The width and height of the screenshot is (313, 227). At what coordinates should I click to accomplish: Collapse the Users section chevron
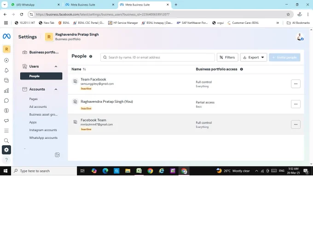click(56, 66)
